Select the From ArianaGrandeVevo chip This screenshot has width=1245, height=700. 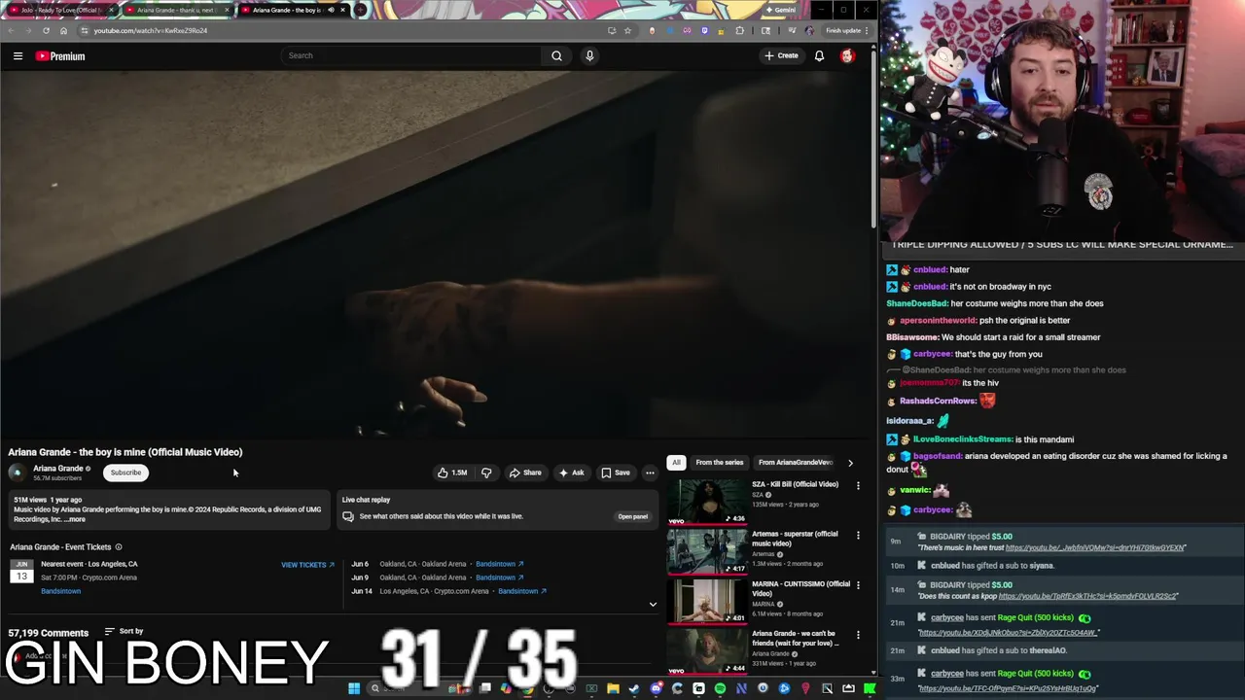(796, 462)
